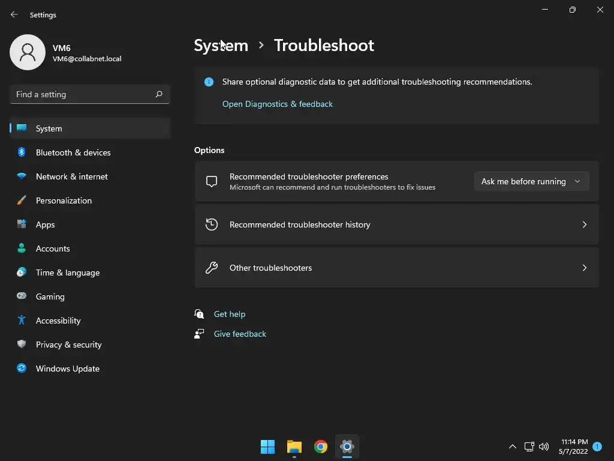Screen dimensions: 614x461
Task: Click the Gaming controller icon
Action: (22, 296)
